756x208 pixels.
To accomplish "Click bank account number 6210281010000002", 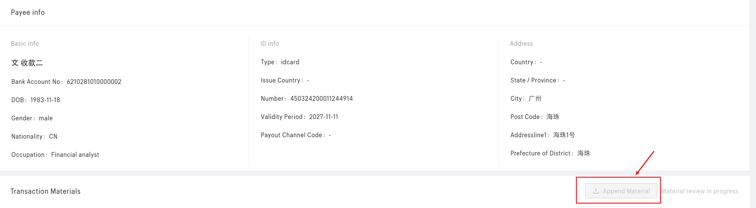I will click(x=94, y=82).
